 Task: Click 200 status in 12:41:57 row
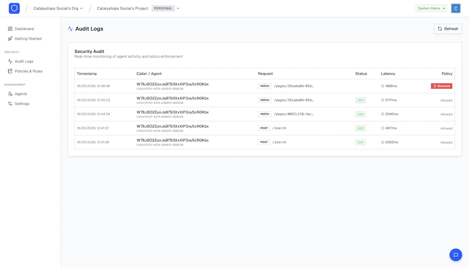[x=360, y=128]
